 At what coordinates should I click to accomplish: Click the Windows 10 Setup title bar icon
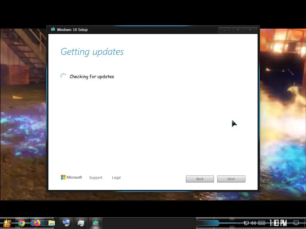53,30
